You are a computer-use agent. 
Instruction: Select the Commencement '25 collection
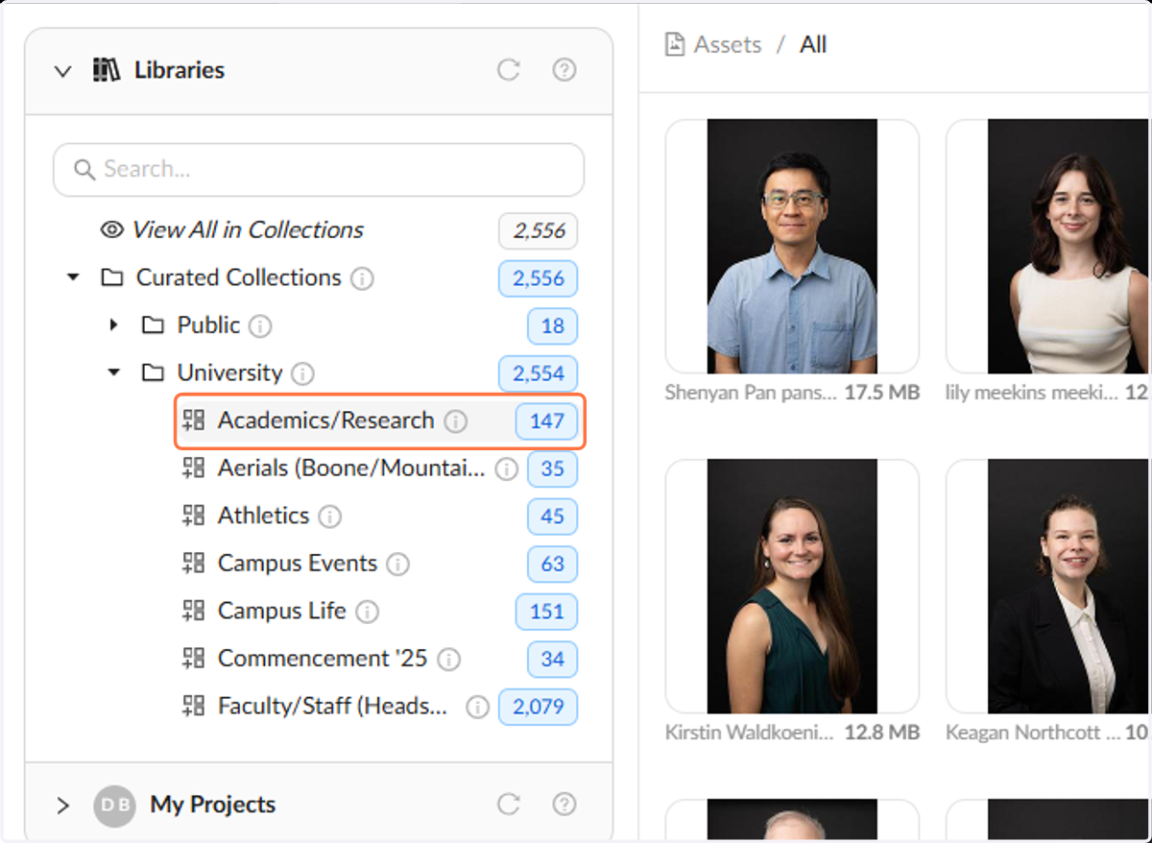pos(323,659)
